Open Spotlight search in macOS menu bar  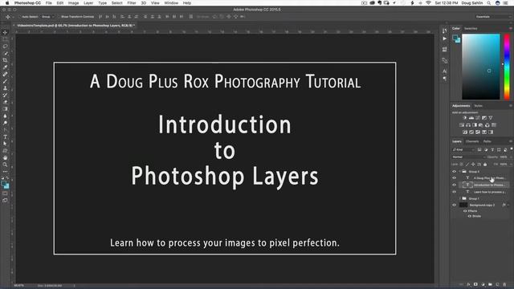[489, 3]
